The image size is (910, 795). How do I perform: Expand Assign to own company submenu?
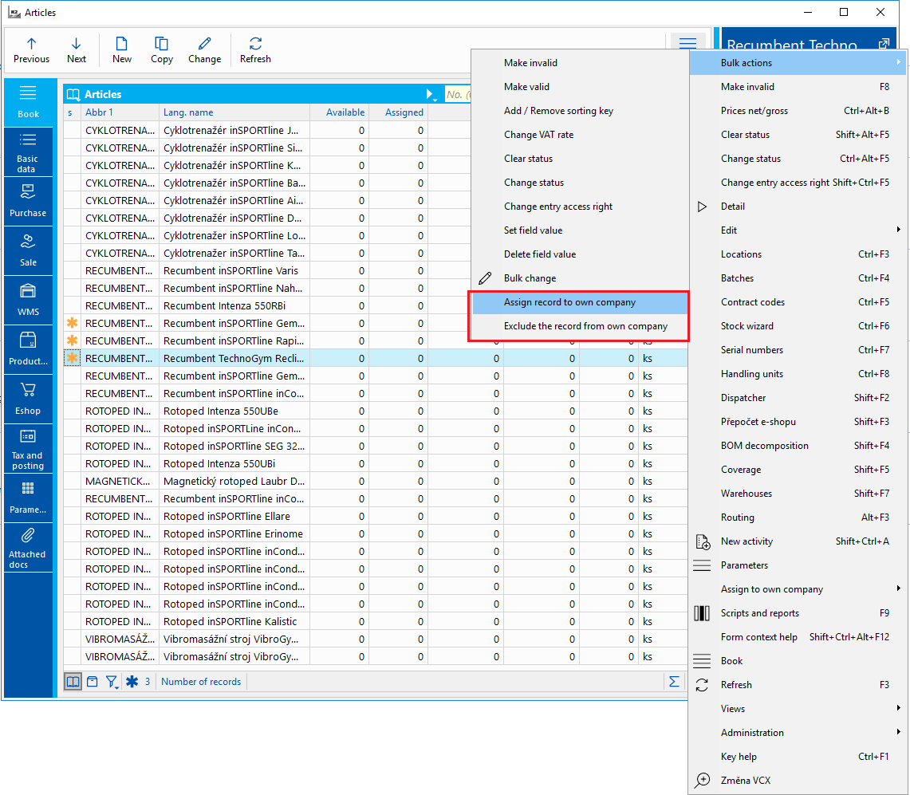point(797,589)
